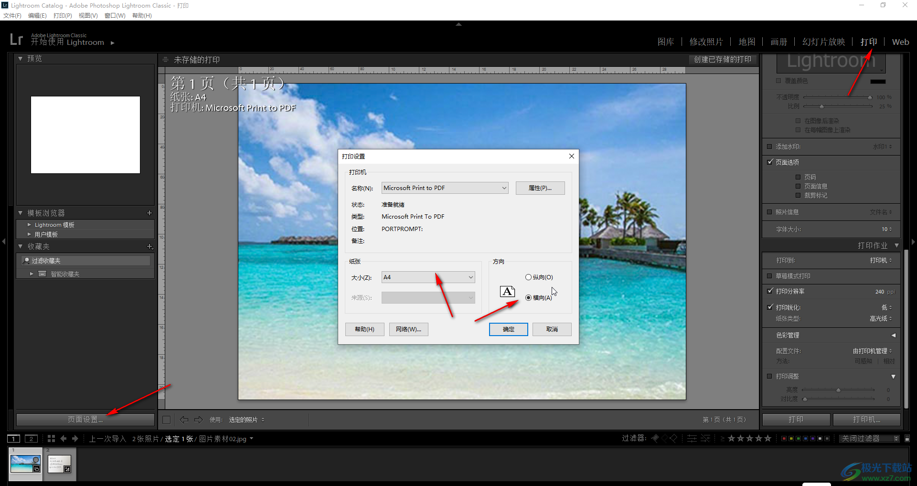Toggle the 页面选项 checkbox

[x=769, y=162]
